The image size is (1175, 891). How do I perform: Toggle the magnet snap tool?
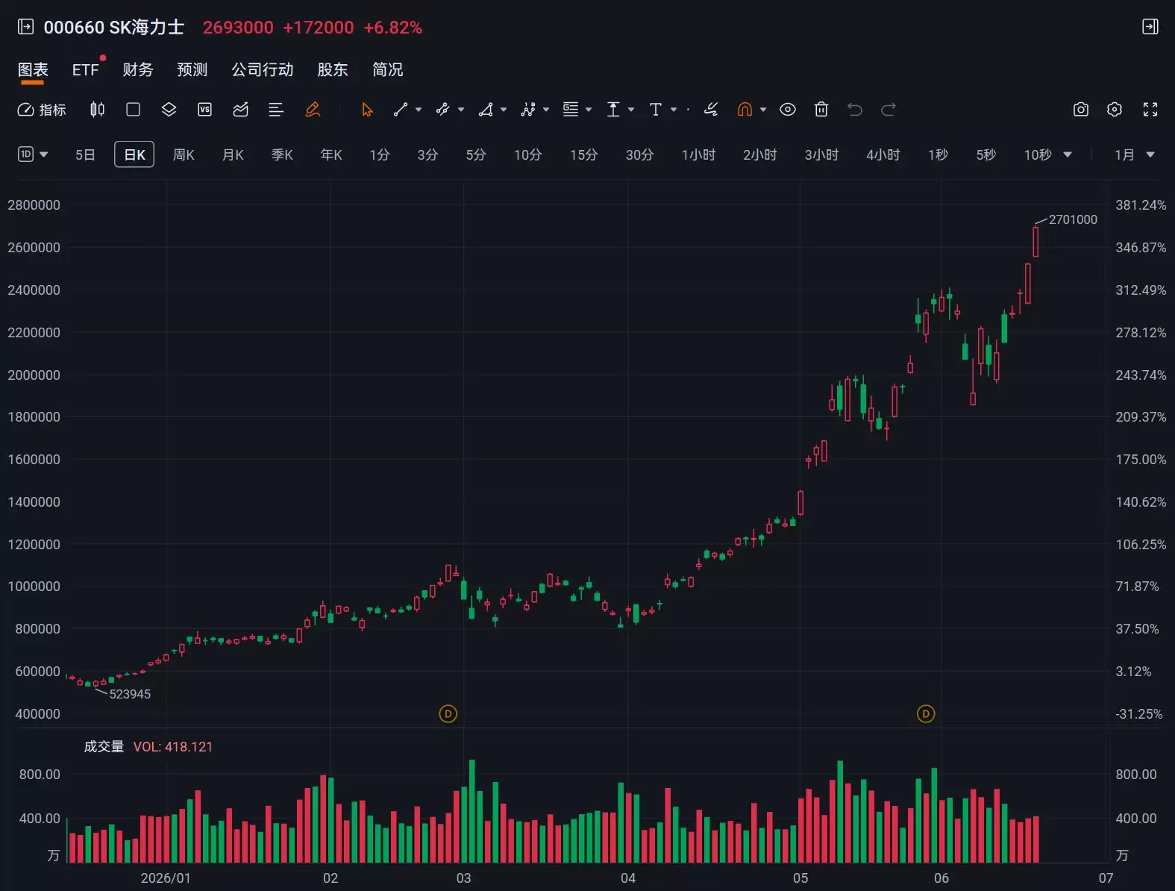click(745, 110)
